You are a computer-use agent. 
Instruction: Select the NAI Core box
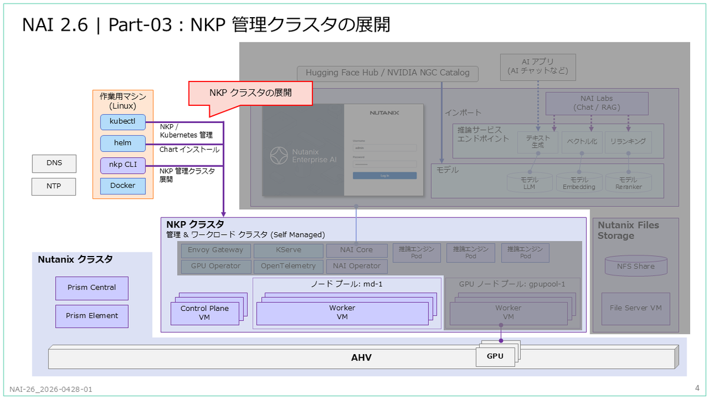356,250
